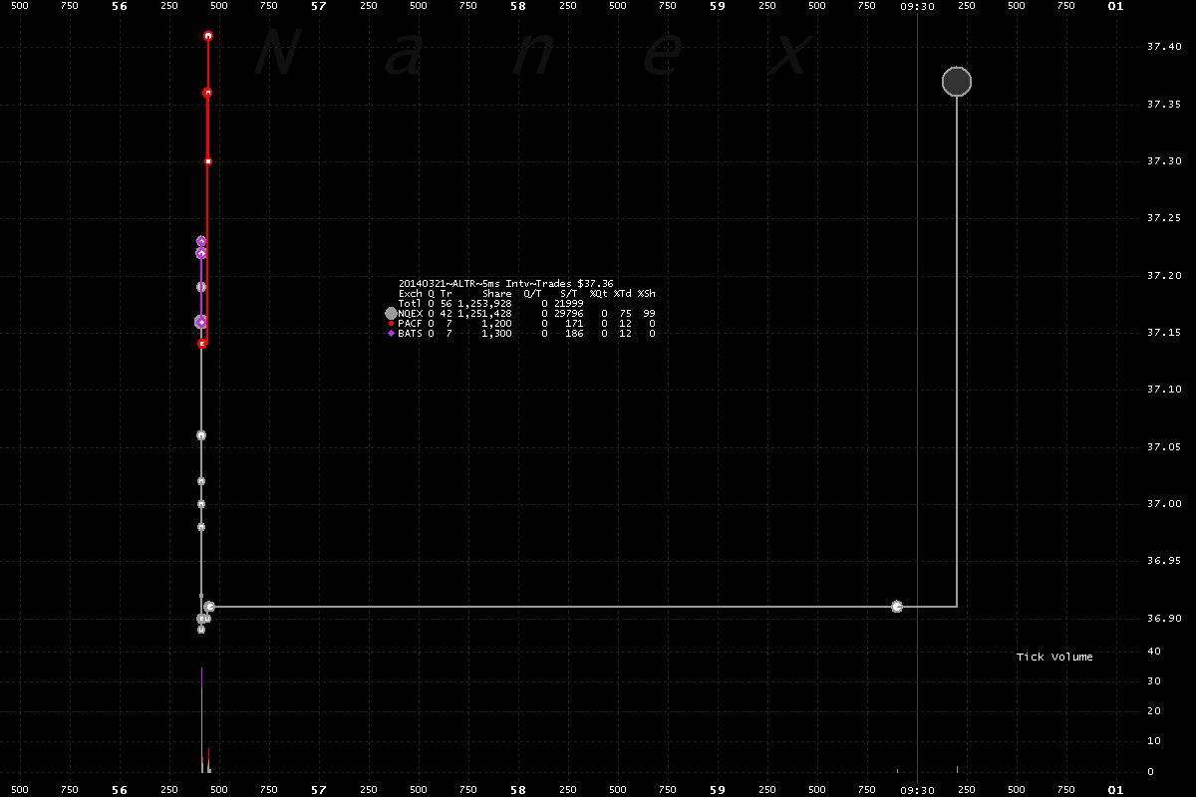Screen dimensions: 1196x797
Task: Click the '37.25' price axis label
Action: click(1165, 218)
